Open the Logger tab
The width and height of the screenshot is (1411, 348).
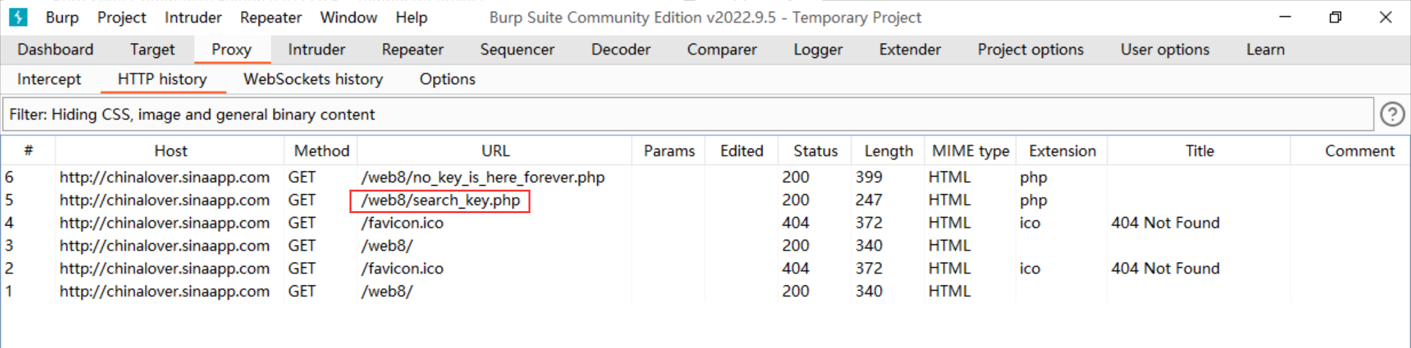click(x=818, y=50)
